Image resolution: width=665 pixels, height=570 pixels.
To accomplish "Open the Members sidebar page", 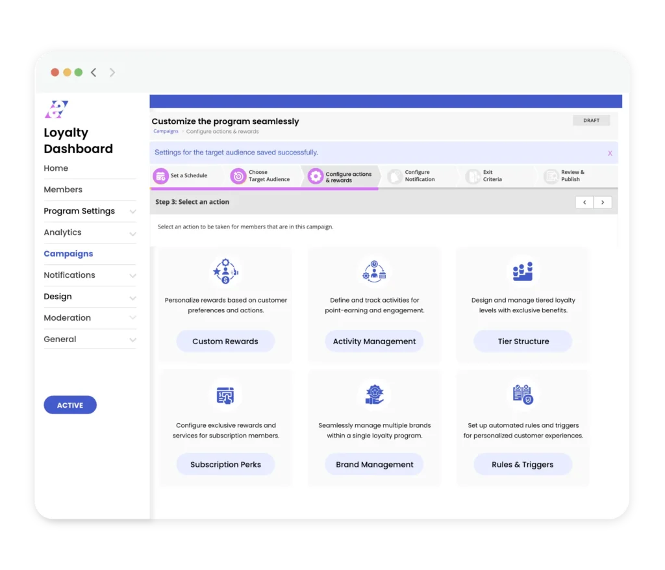I will coord(63,190).
